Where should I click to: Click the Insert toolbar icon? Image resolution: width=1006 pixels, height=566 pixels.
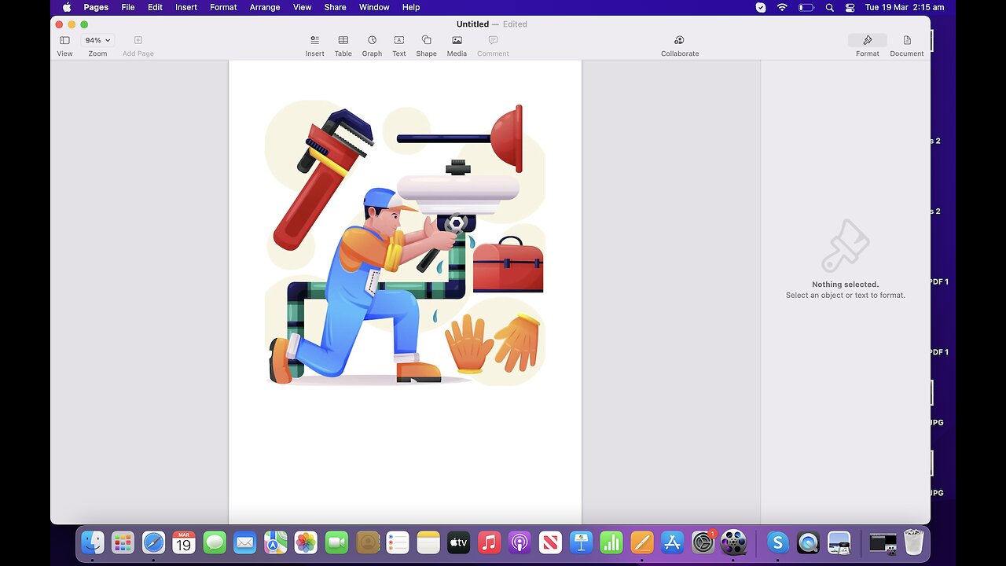314,40
